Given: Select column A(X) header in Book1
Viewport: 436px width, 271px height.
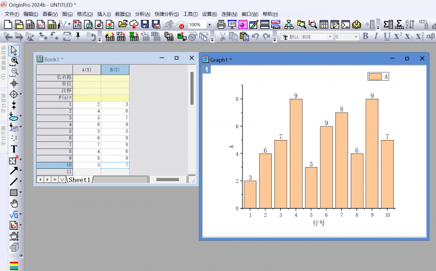Looking at the screenshot, I should (87, 69).
